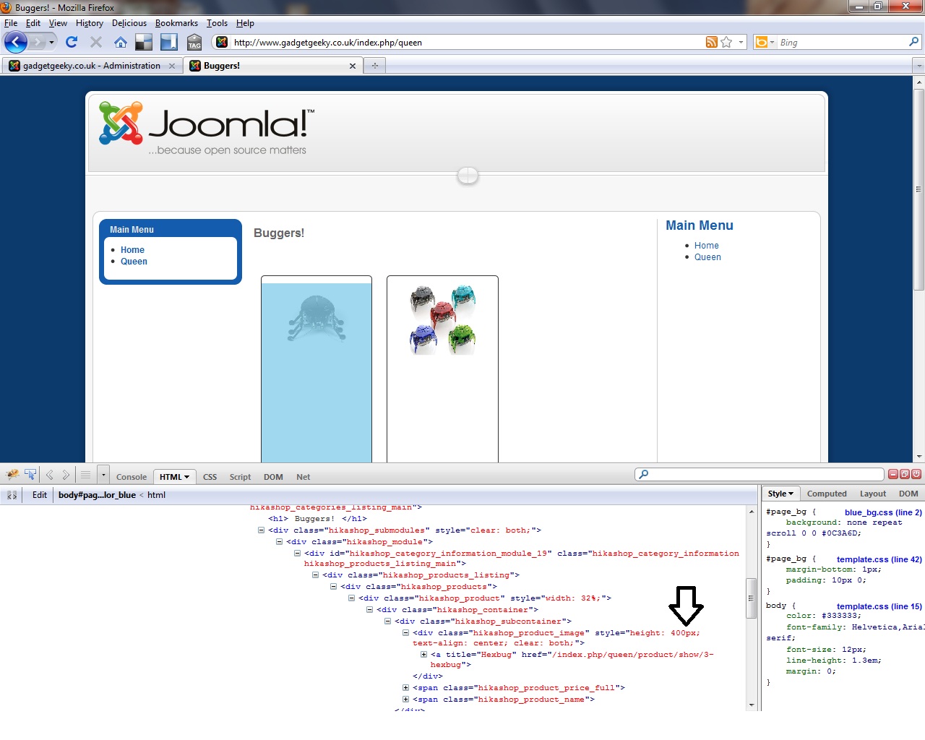Click Home link in left blue Main Menu
The height and width of the screenshot is (740, 925).
[132, 250]
